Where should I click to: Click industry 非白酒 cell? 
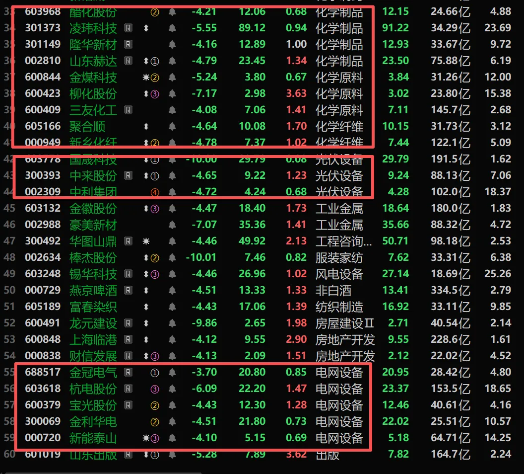(333, 290)
